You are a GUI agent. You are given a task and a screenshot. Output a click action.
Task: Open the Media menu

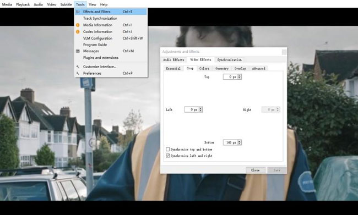tap(7, 4)
